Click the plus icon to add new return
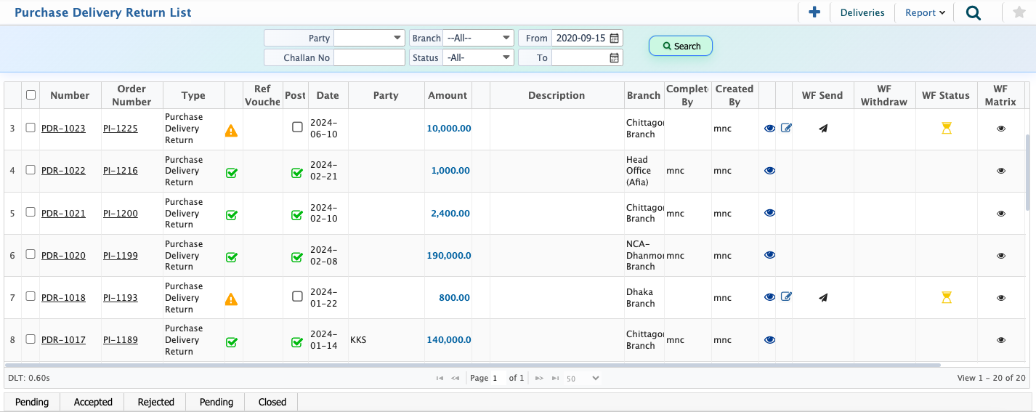Image resolution: width=1036 pixels, height=412 pixels. coord(814,12)
